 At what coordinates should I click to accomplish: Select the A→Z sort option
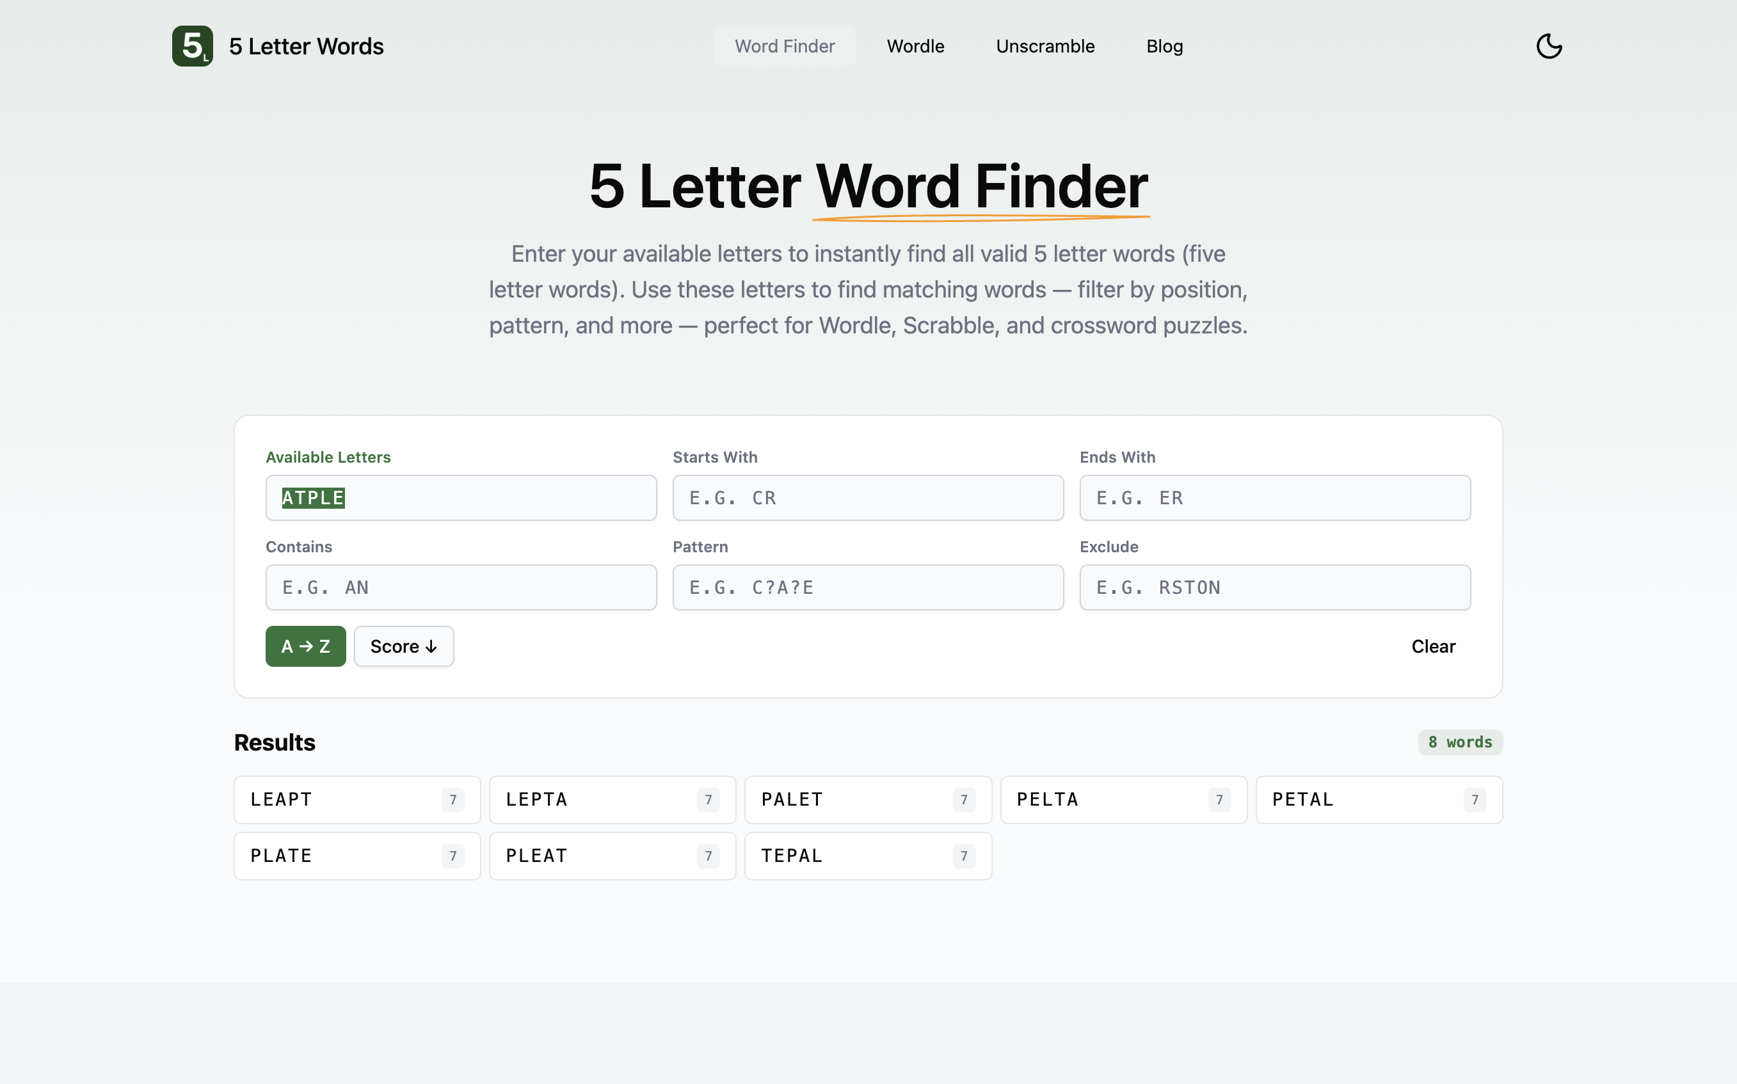coord(305,645)
